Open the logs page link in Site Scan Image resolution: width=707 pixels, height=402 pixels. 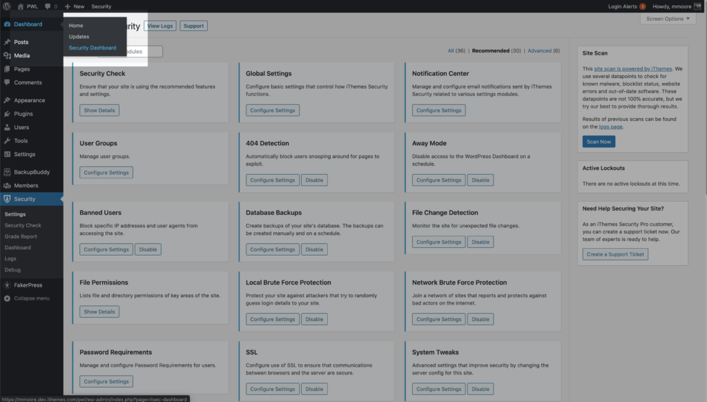610,127
